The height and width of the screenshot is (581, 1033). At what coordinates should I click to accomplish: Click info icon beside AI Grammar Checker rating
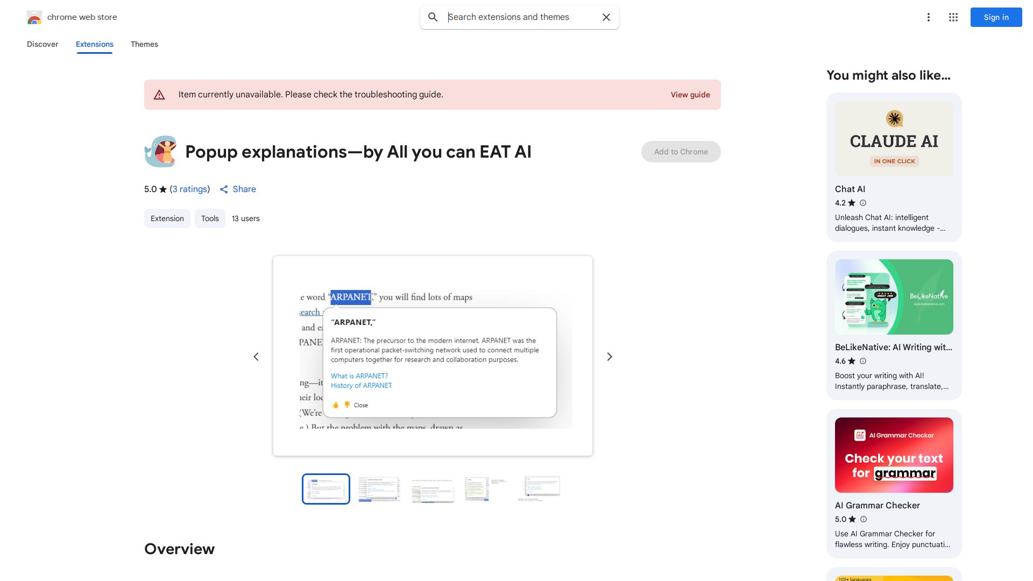click(x=864, y=519)
